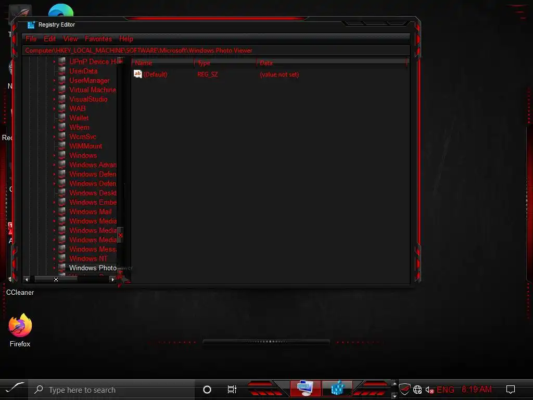Click the Type column header
This screenshot has height=400, width=533.
coord(225,63)
